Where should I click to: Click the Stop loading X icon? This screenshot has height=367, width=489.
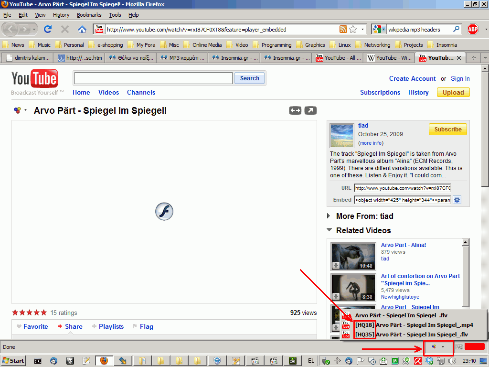(65, 29)
